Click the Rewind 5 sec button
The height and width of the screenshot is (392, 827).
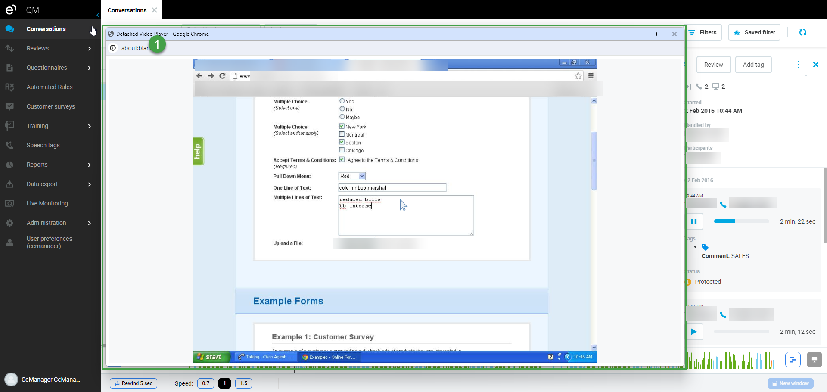coord(134,383)
